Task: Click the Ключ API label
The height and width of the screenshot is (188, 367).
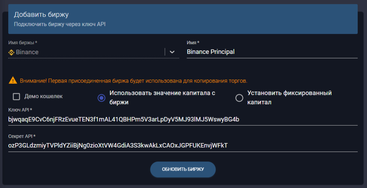Action: [x=20, y=110]
